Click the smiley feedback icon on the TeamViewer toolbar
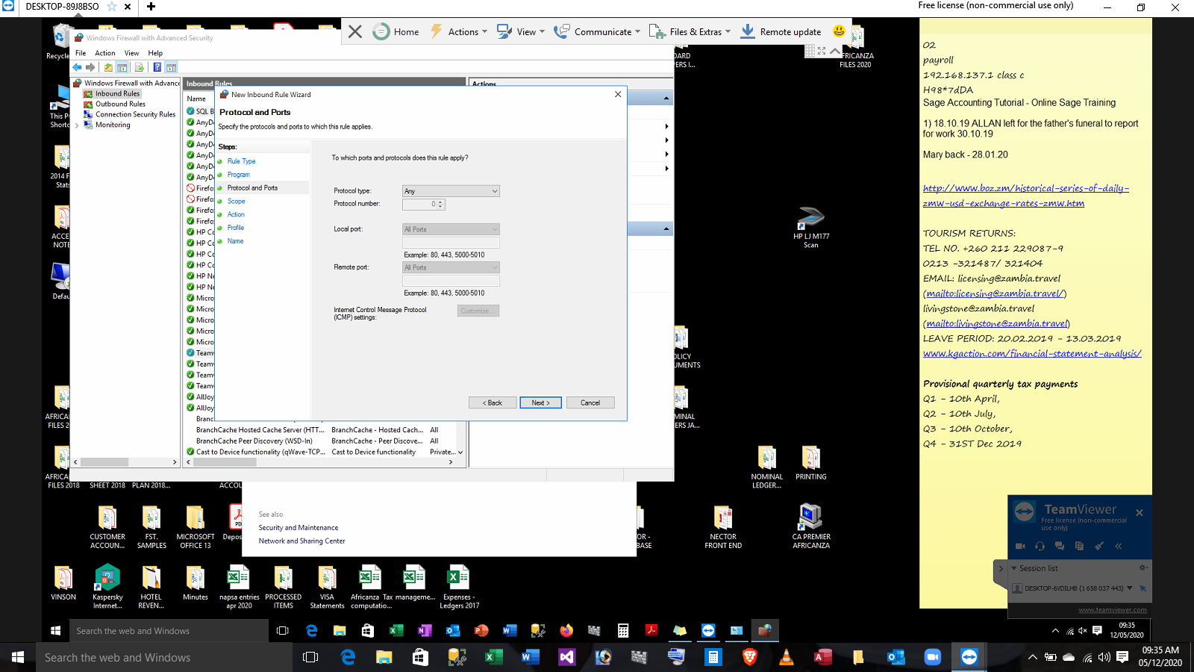 tap(837, 31)
